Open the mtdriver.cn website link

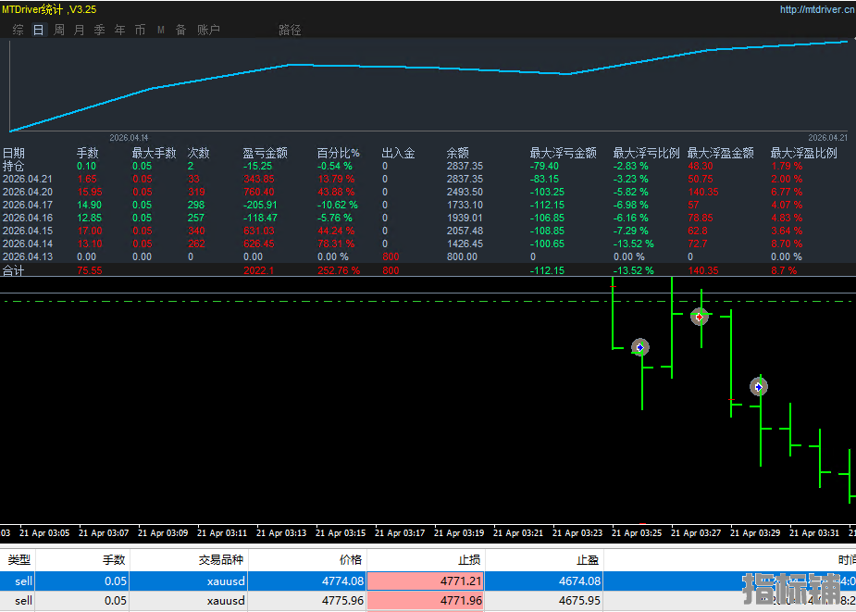(x=816, y=10)
